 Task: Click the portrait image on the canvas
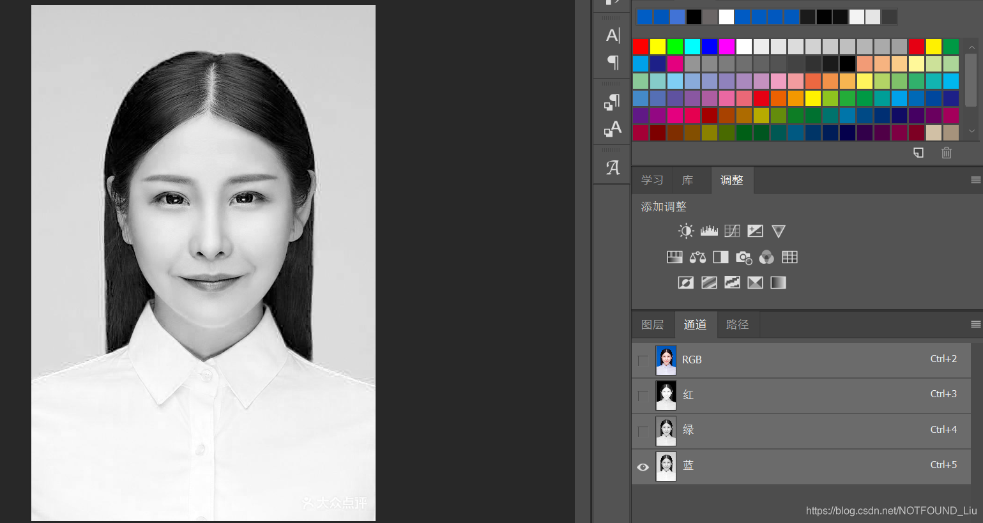pyautogui.click(x=203, y=263)
